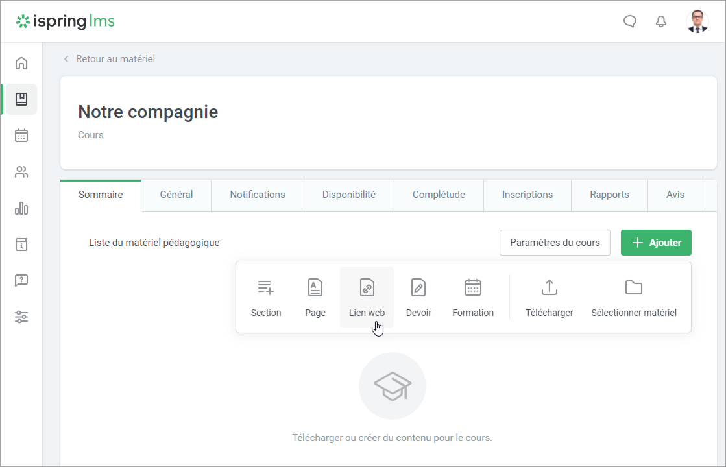Switch to the Général tab

pos(176,195)
